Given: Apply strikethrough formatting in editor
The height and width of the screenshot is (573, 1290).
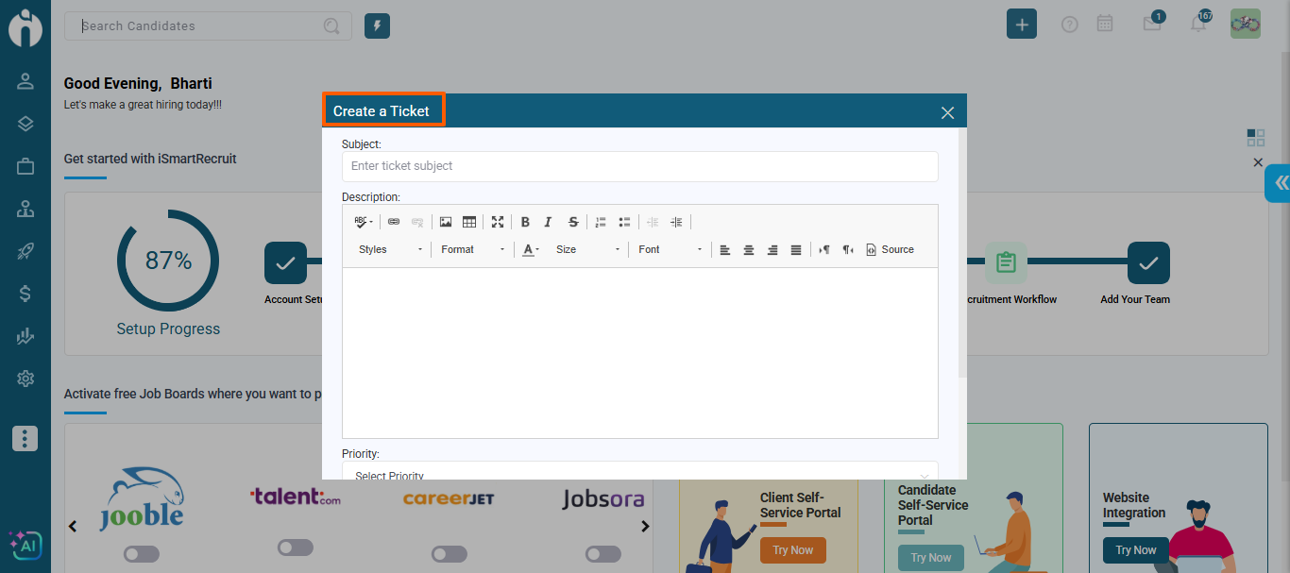Looking at the screenshot, I should 572,222.
